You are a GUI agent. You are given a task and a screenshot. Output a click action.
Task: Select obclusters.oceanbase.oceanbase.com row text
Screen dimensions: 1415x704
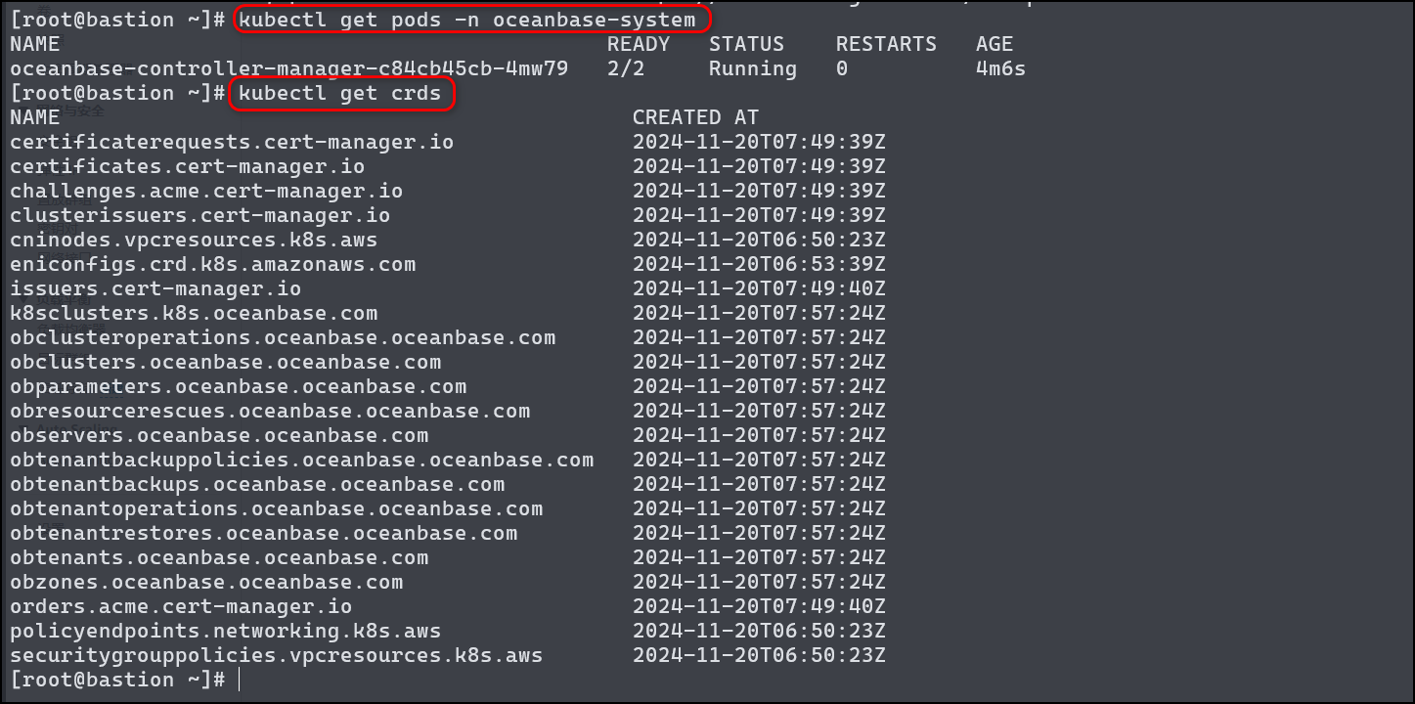point(226,362)
